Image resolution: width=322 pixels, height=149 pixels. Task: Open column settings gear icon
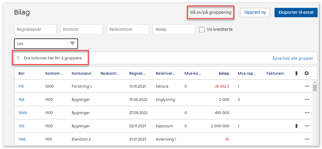pyautogui.click(x=306, y=73)
